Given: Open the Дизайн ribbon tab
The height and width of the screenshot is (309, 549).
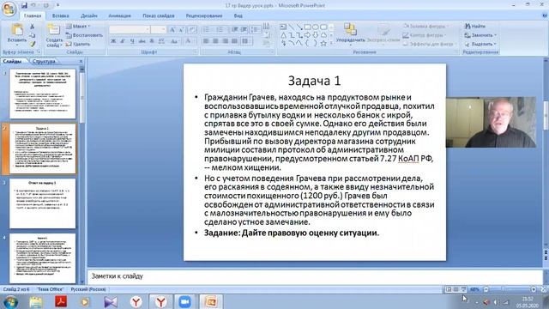Looking at the screenshot, I should click(89, 15).
